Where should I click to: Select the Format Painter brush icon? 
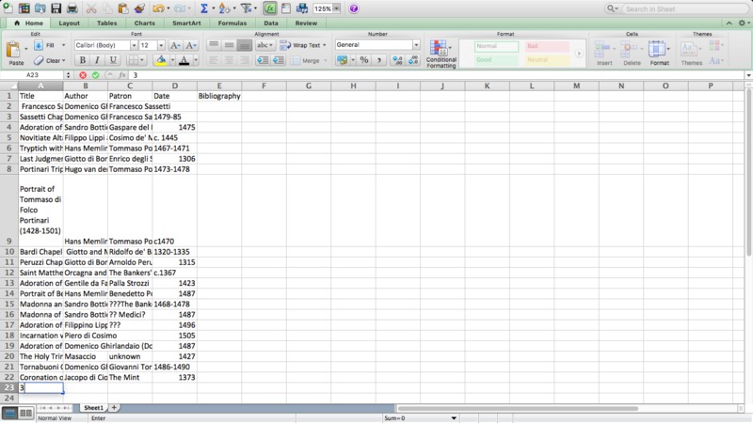(x=139, y=8)
